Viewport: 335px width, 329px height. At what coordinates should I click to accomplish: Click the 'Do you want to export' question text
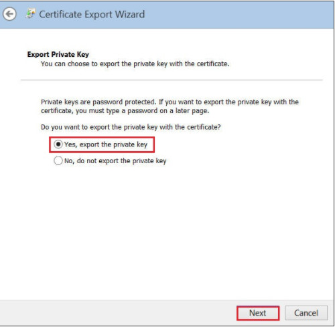(x=131, y=127)
